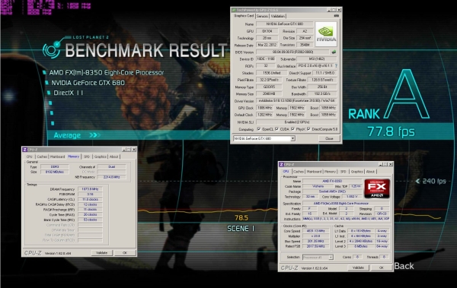Click the green BIOS save chip icon

coord(334,52)
